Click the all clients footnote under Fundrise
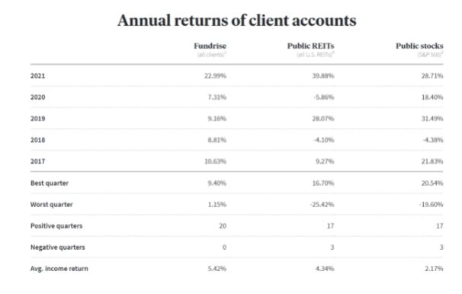Image resolution: width=462 pixels, height=294 pixels. point(211,54)
